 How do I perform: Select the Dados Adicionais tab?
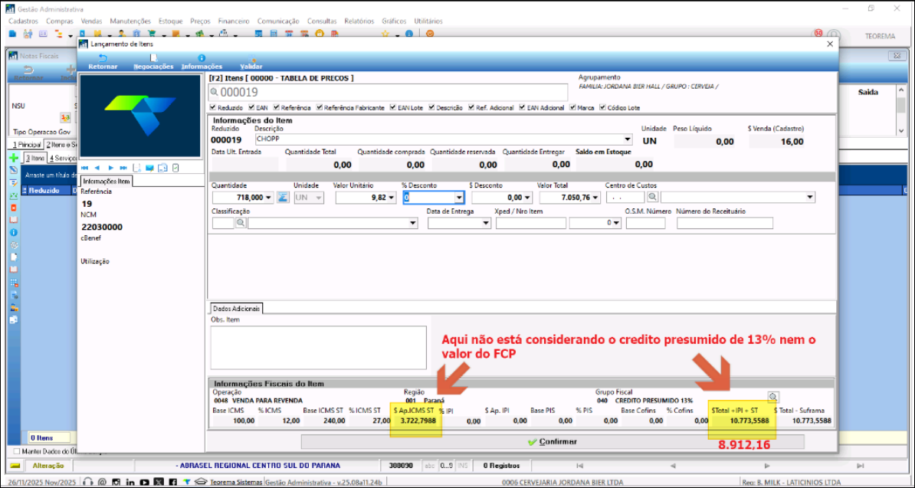tap(236, 308)
